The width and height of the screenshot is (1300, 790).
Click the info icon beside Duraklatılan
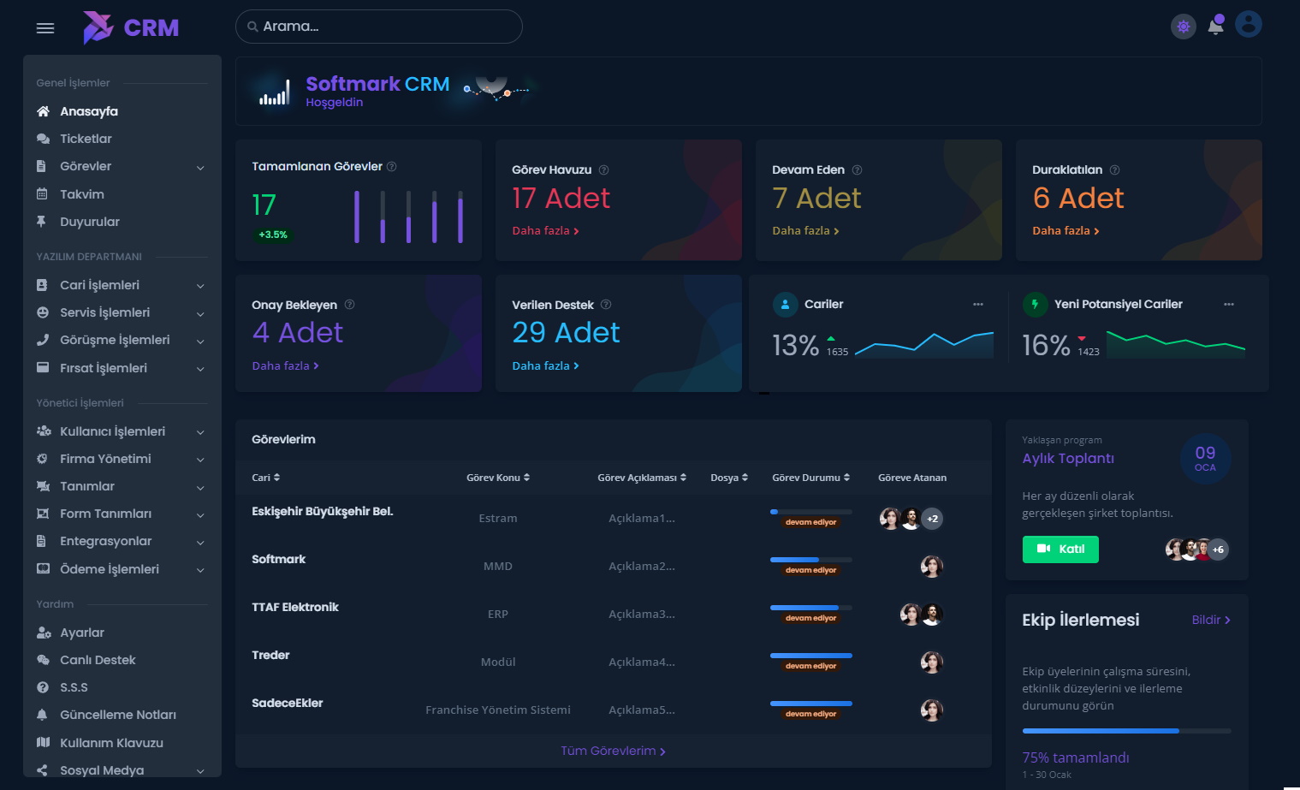click(1114, 170)
